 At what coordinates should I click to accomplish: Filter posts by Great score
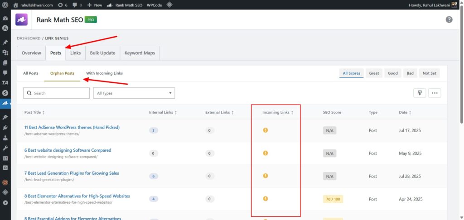(374, 73)
